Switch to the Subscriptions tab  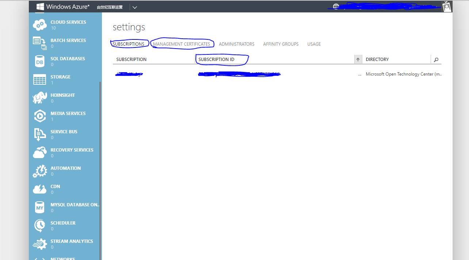pos(128,44)
